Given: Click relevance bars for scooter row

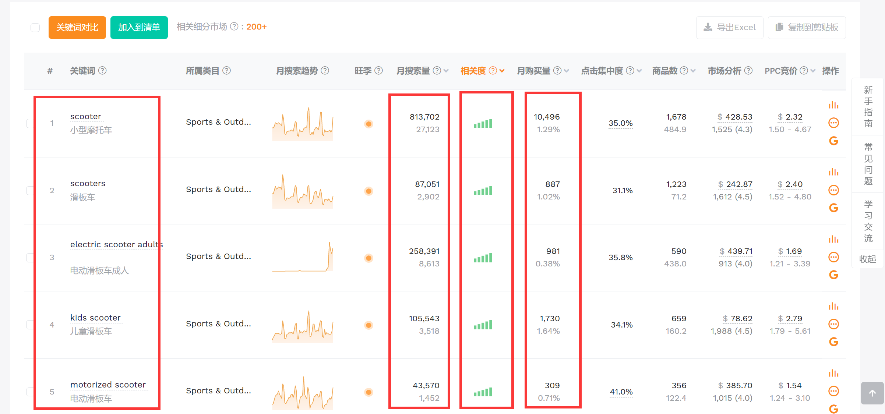Looking at the screenshot, I should click(x=483, y=124).
